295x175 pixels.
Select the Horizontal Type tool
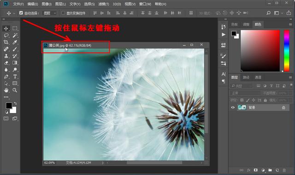pyautogui.click(x=15, y=77)
